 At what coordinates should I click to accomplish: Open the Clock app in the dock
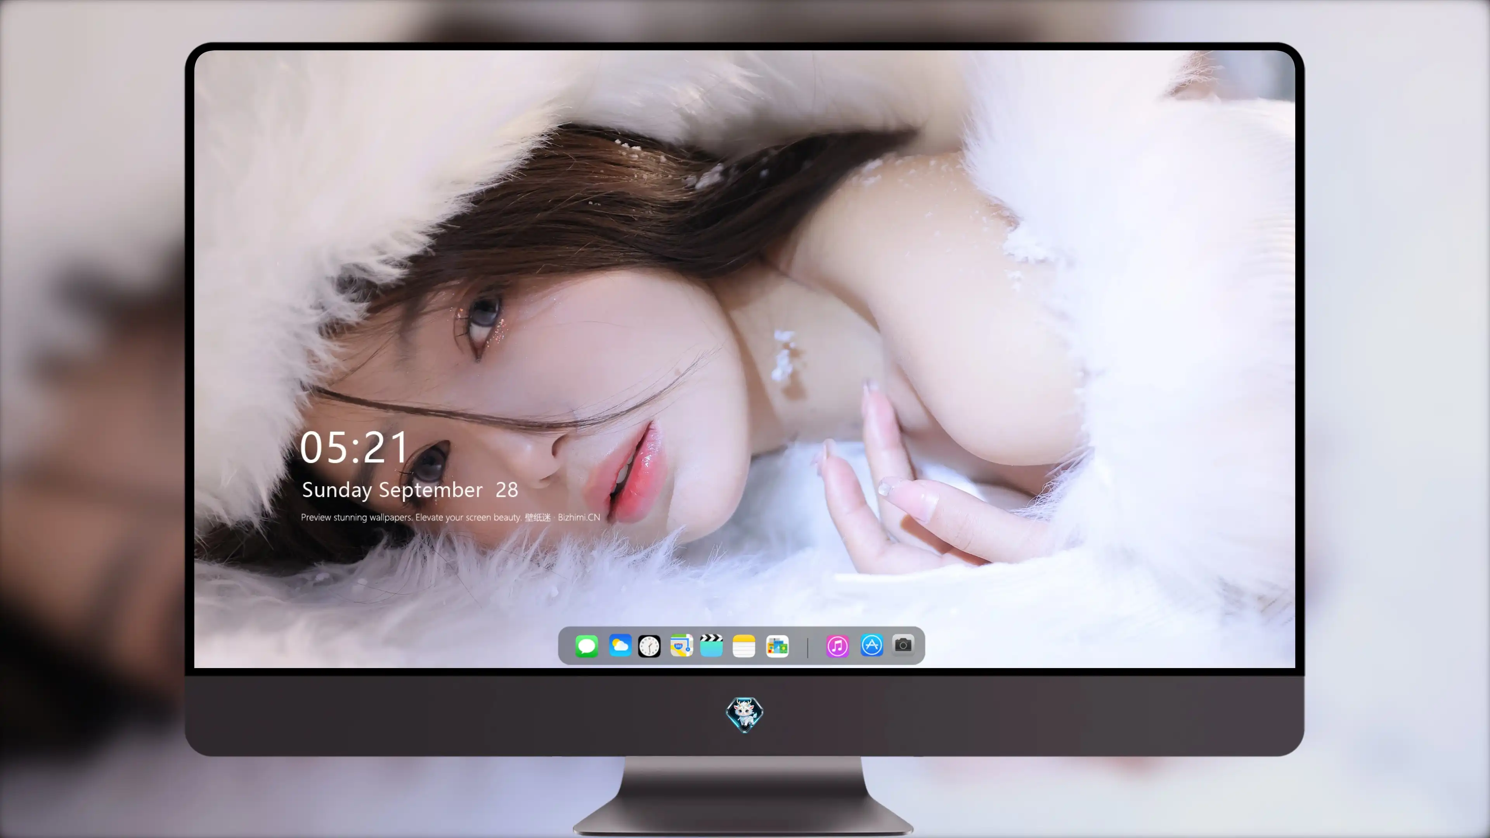tap(649, 646)
